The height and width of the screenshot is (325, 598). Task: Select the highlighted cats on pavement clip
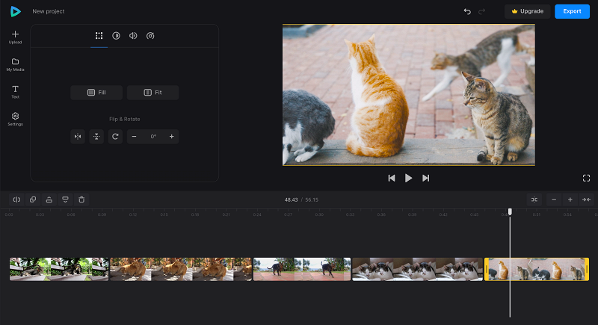pos(537,270)
